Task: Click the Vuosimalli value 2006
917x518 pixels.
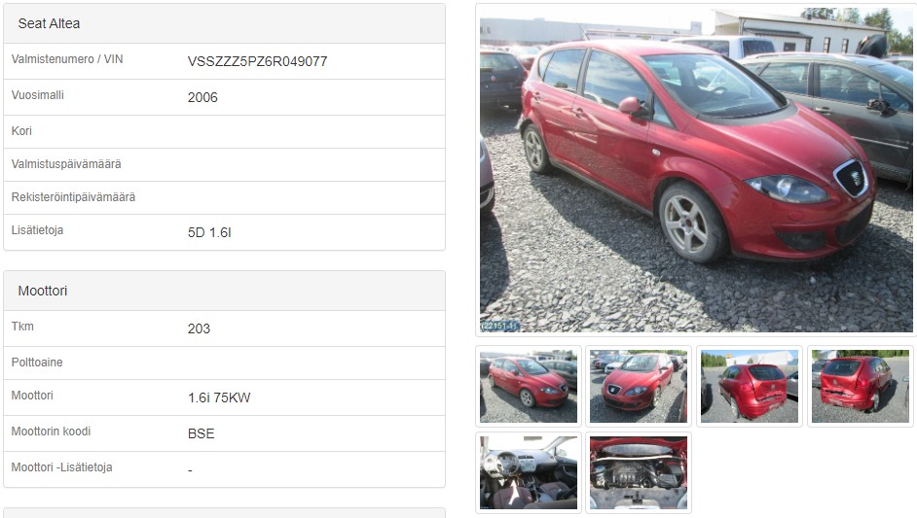Action: pyautogui.click(x=202, y=97)
